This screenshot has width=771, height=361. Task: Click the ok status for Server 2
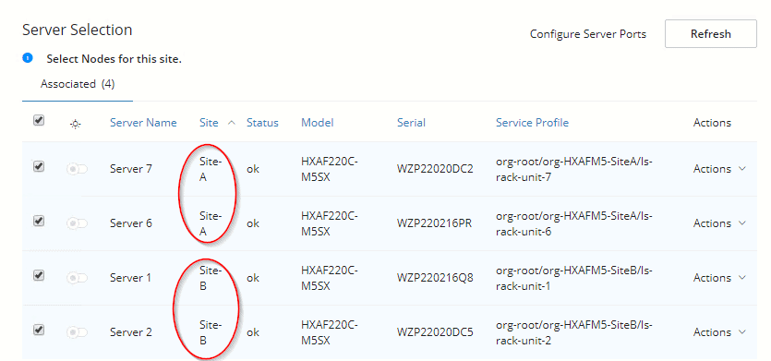click(253, 332)
